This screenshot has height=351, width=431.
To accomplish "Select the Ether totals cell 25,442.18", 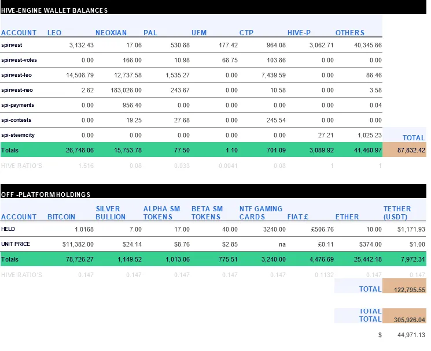I will [x=368, y=259].
